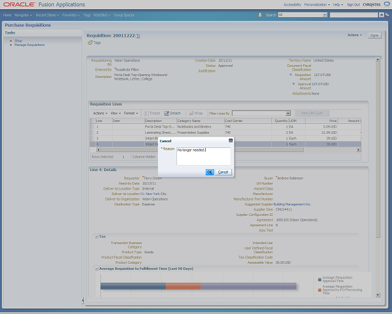Click Accessibility link
Viewport: 392px width, 314px height.
tap(292, 4)
